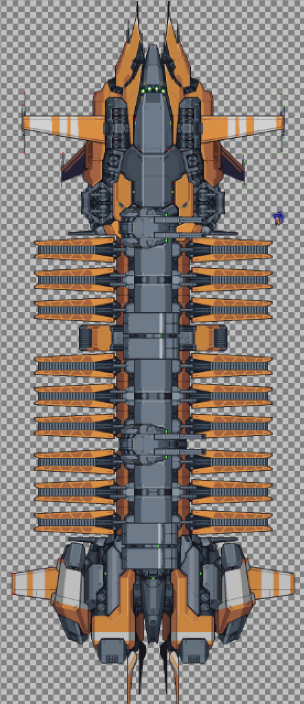Select the bottommost left orange radiator panel
Image resolution: width=304 pixels, height=704 pixels.
(75, 522)
